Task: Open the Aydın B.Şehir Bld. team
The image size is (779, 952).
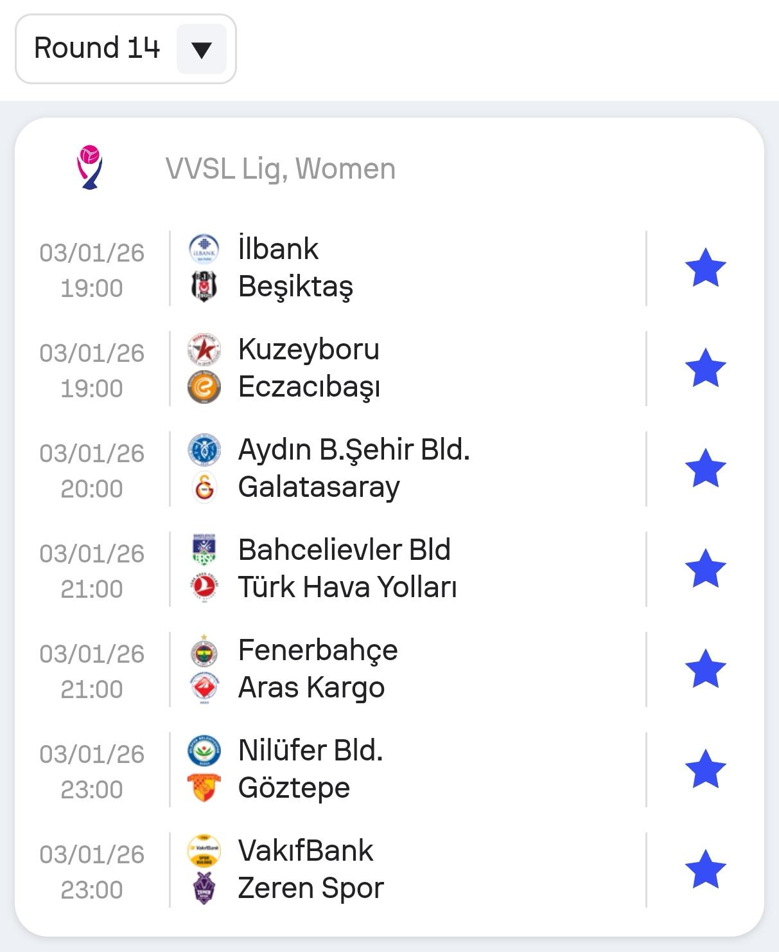Action: [x=354, y=450]
